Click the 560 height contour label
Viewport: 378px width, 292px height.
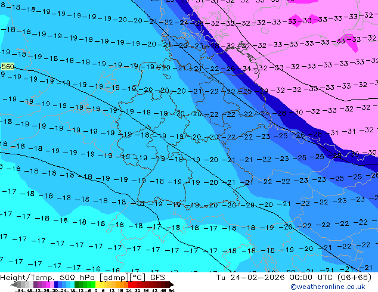point(8,67)
